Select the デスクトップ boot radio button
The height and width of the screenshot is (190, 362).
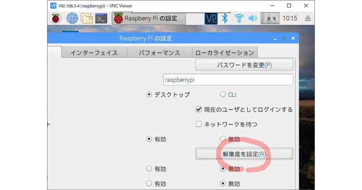(149, 95)
